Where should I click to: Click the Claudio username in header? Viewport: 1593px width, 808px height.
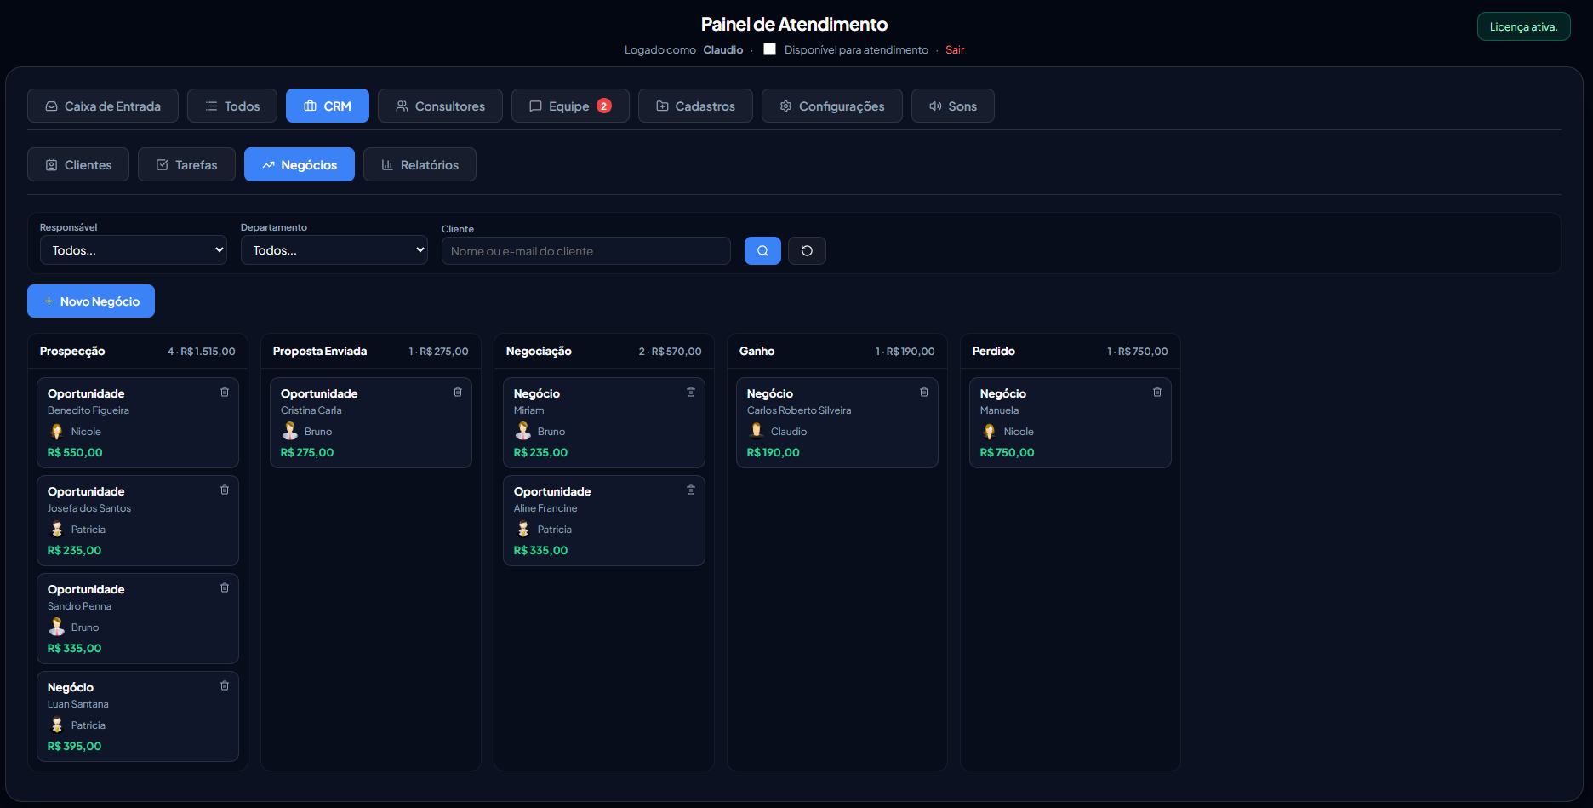pyautogui.click(x=722, y=49)
